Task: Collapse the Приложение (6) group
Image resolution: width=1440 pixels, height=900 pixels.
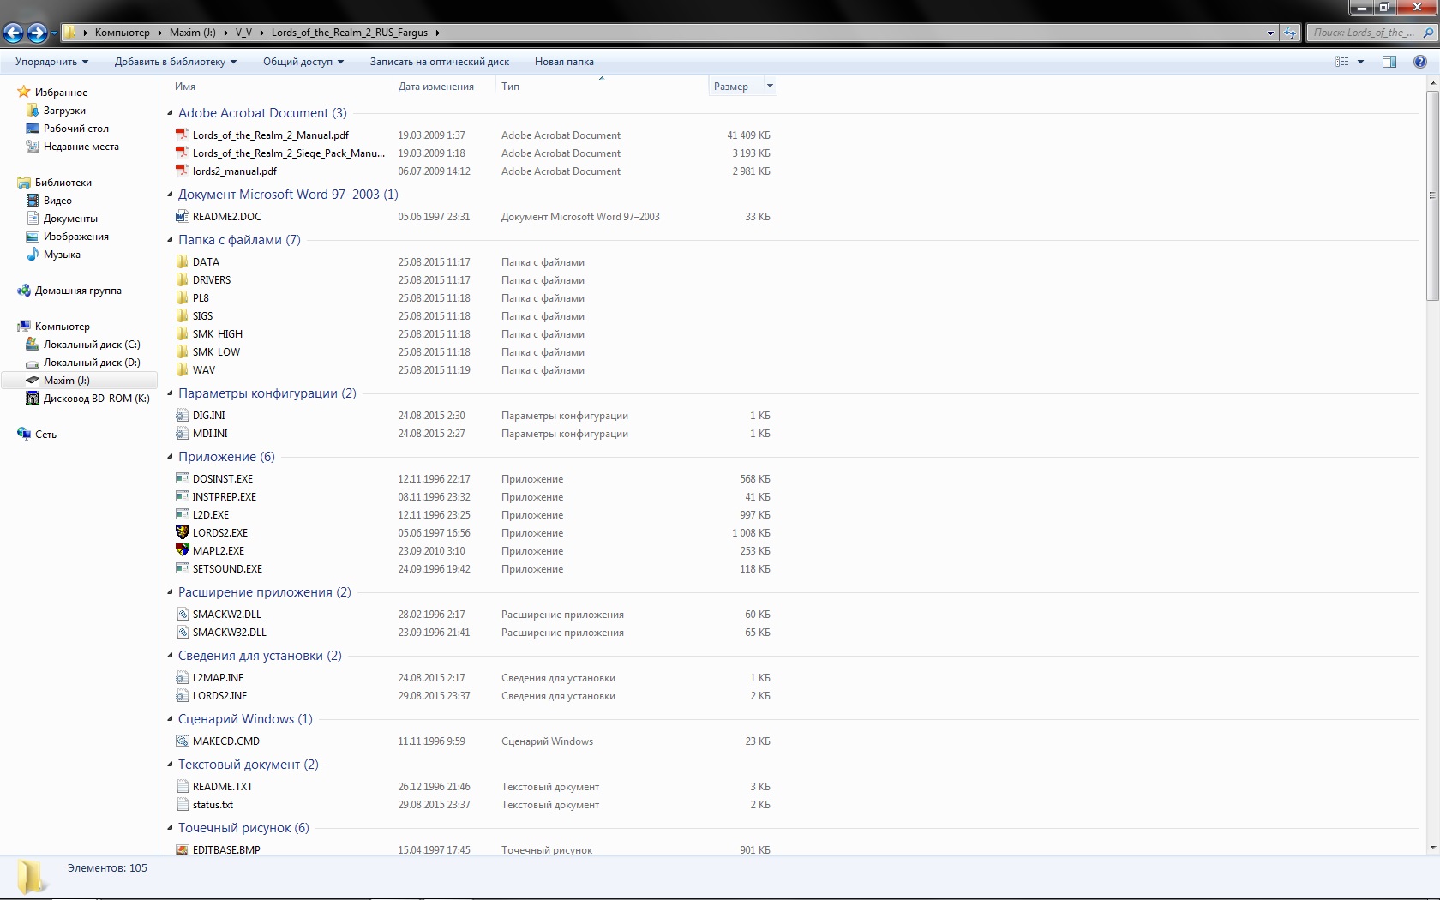Action: [170, 457]
